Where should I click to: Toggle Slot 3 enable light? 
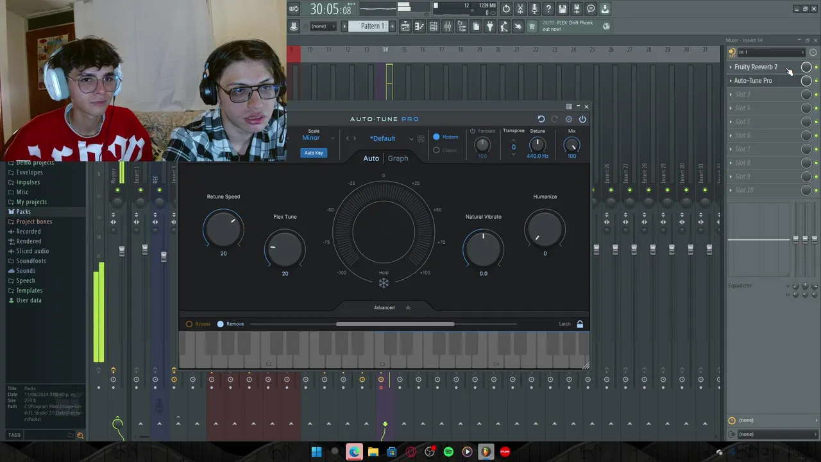[816, 94]
